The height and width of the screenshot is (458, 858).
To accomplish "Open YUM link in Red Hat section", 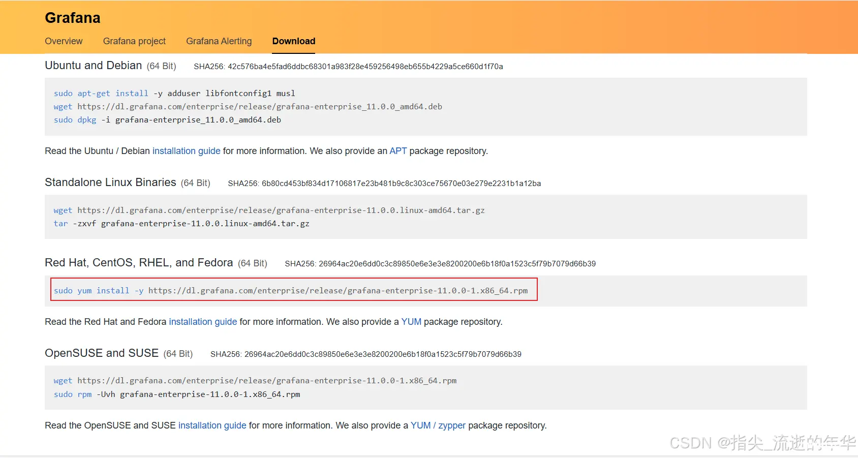I will (411, 322).
